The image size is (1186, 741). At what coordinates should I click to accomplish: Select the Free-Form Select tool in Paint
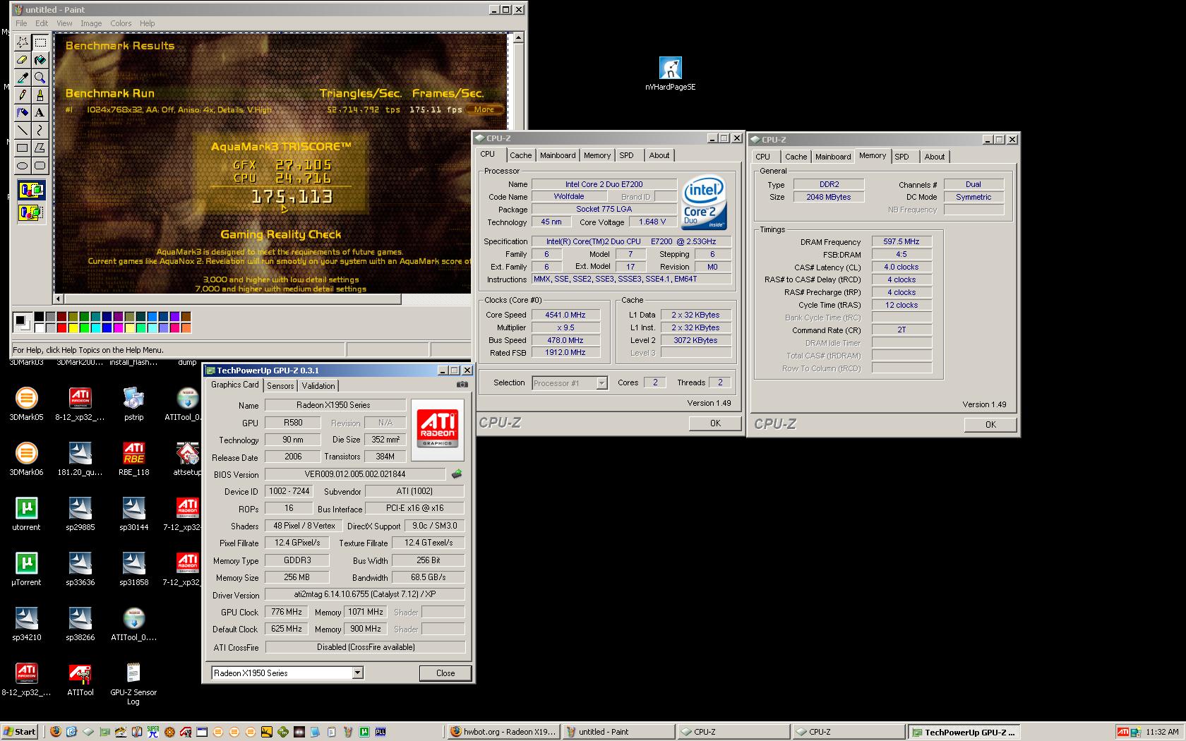23,42
